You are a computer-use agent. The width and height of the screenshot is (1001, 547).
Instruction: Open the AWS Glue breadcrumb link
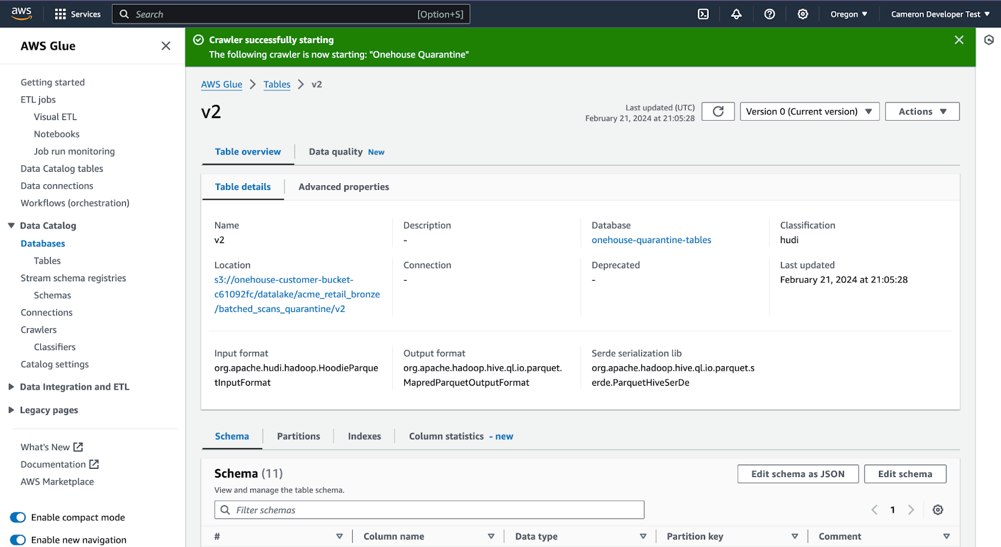coord(221,84)
